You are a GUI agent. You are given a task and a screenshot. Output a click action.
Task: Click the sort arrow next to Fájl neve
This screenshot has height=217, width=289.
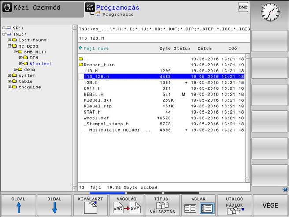pyautogui.click(x=80, y=48)
